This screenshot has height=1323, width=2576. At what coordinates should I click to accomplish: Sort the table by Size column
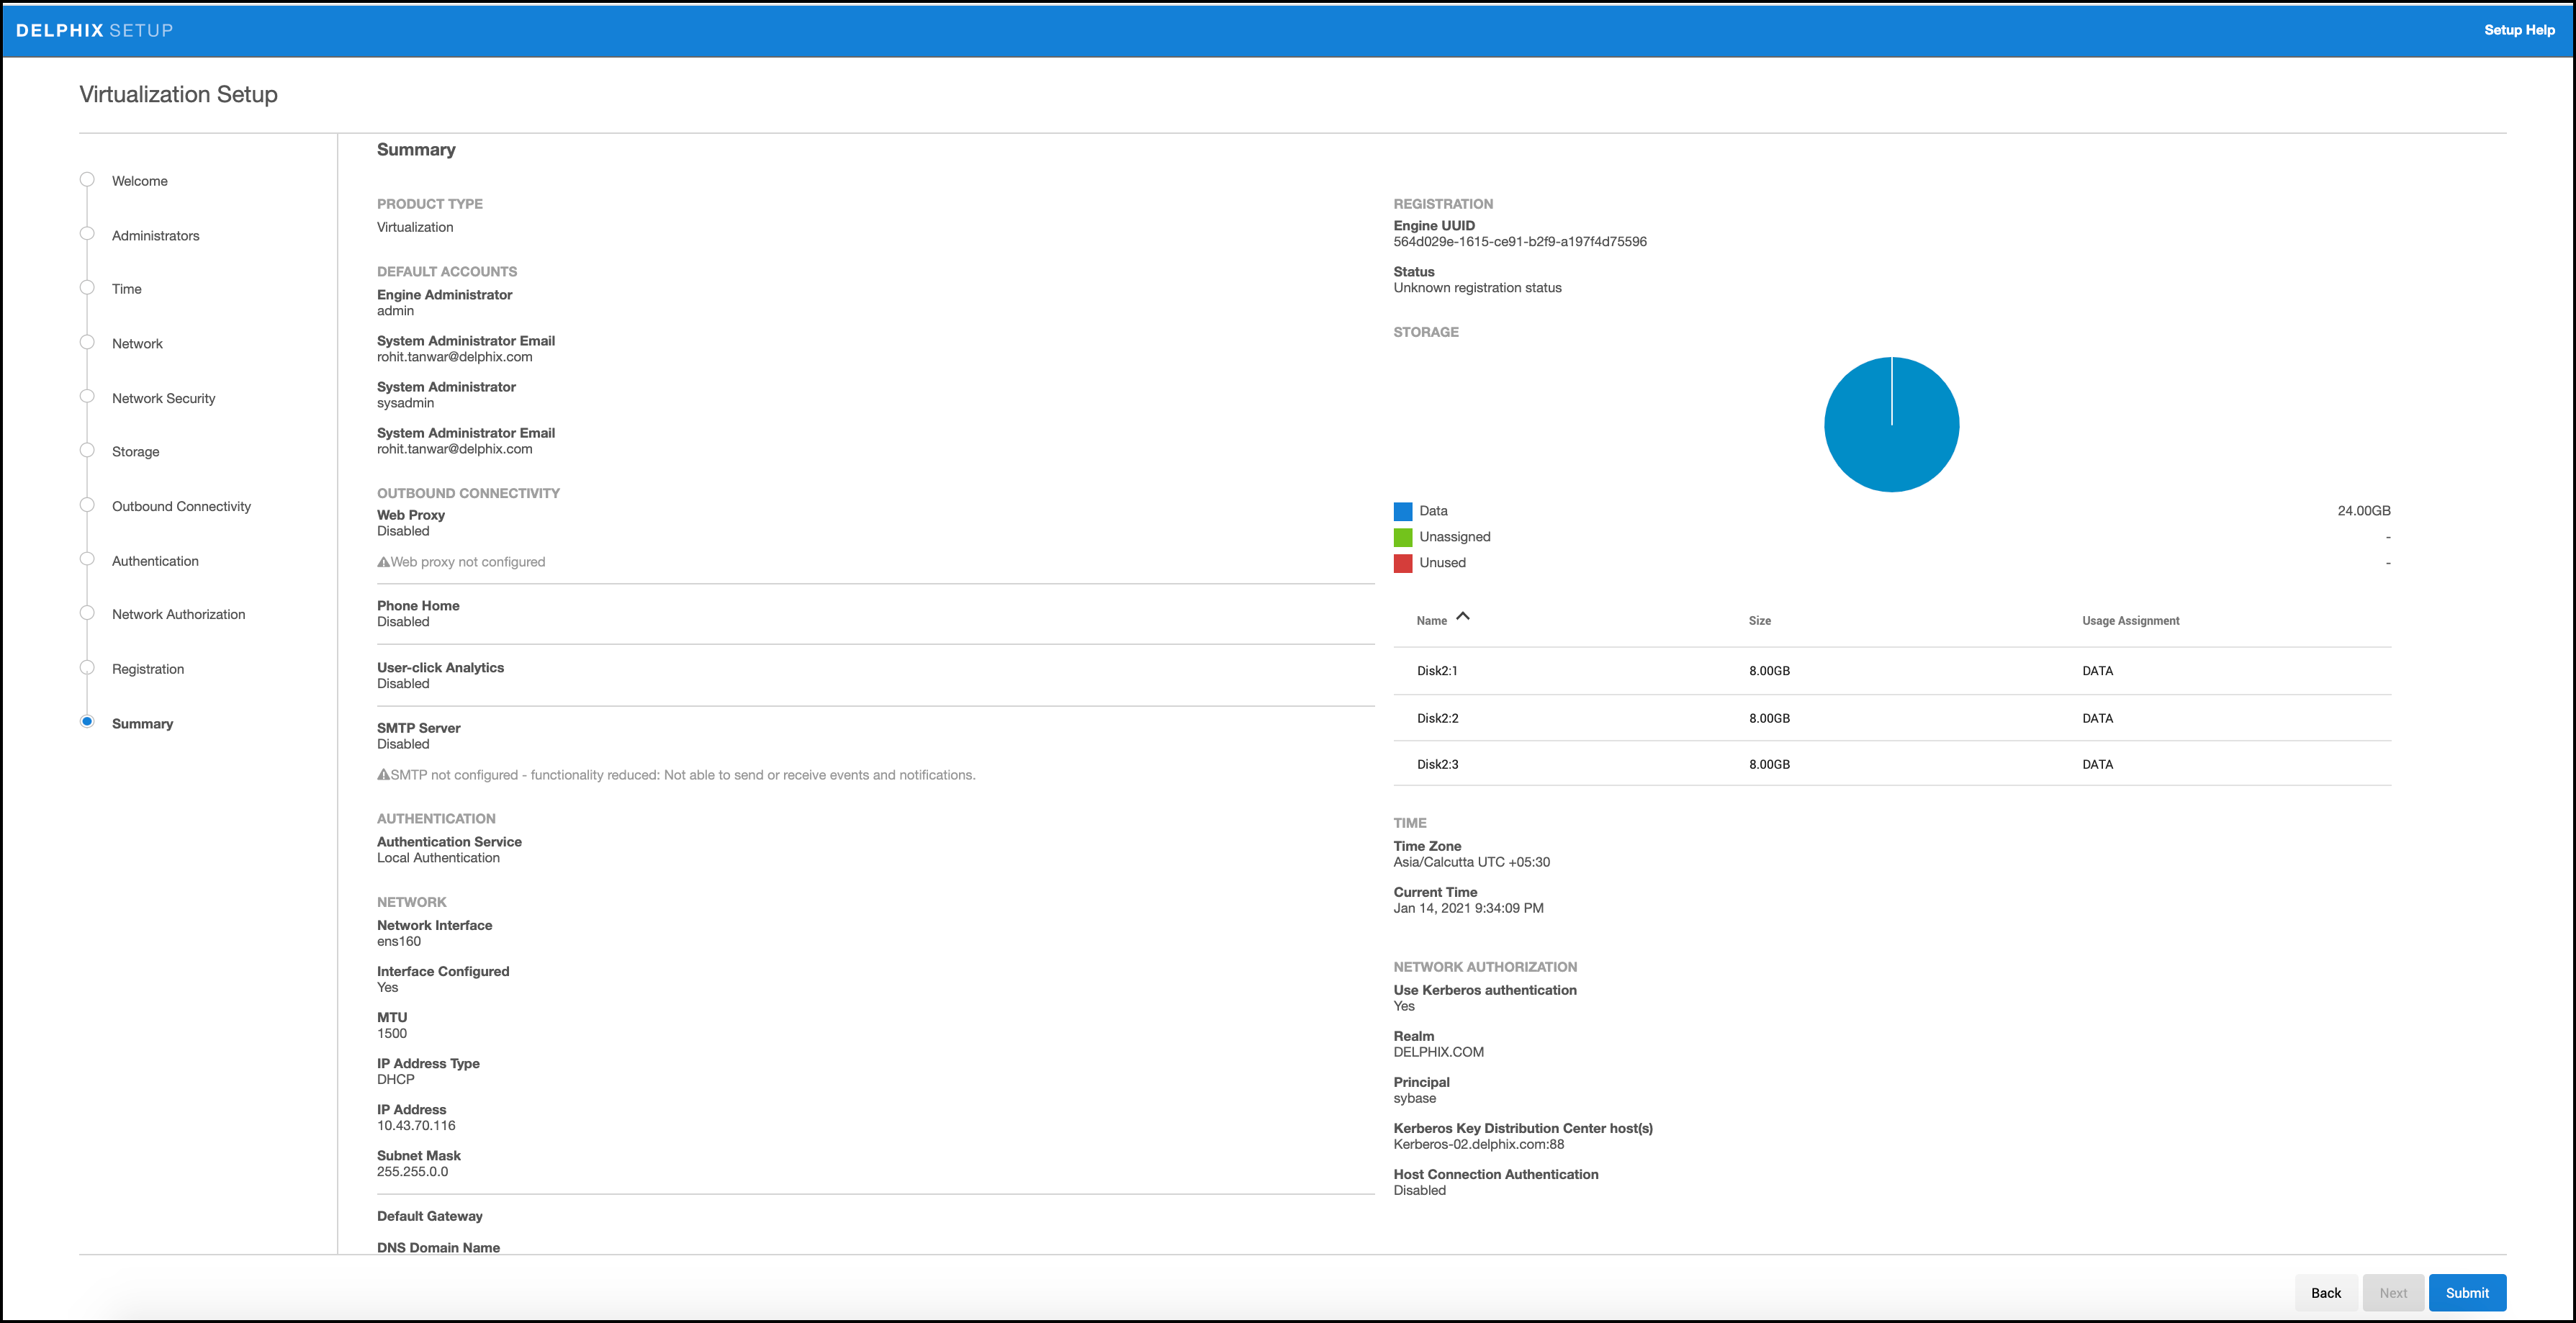(1759, 621)
